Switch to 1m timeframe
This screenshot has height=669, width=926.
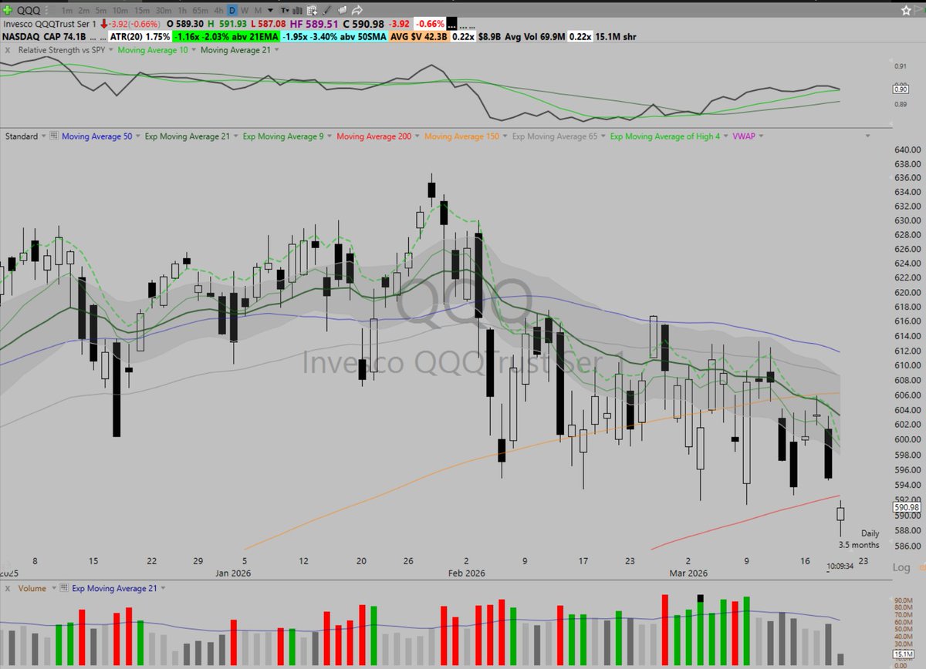point(67,10)
